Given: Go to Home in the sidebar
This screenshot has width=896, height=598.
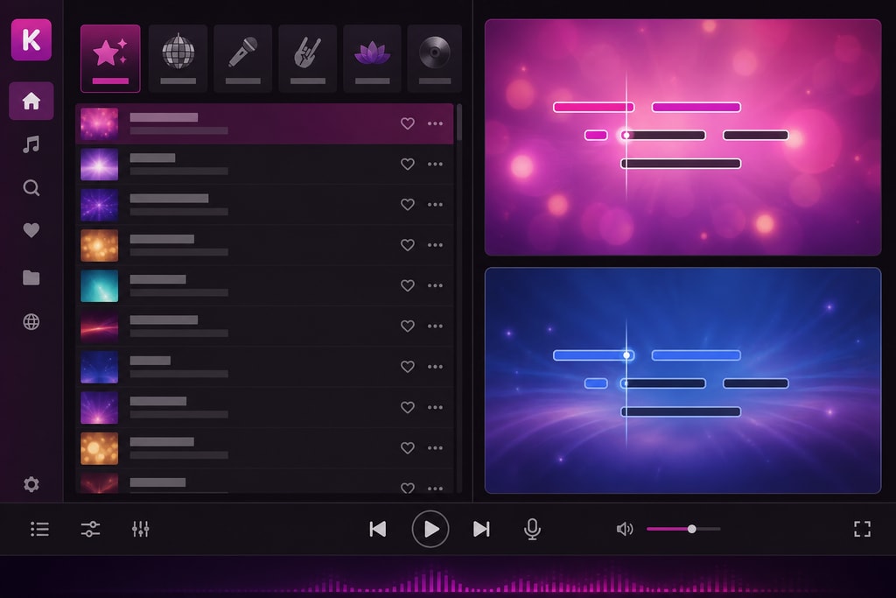Looking at the screenshot, I should click(x=31, y=101).
